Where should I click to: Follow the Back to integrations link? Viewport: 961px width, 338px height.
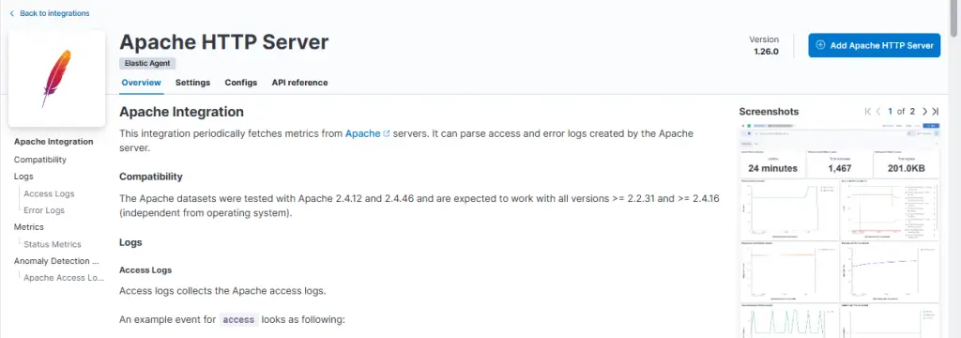(x=54, y=13)
